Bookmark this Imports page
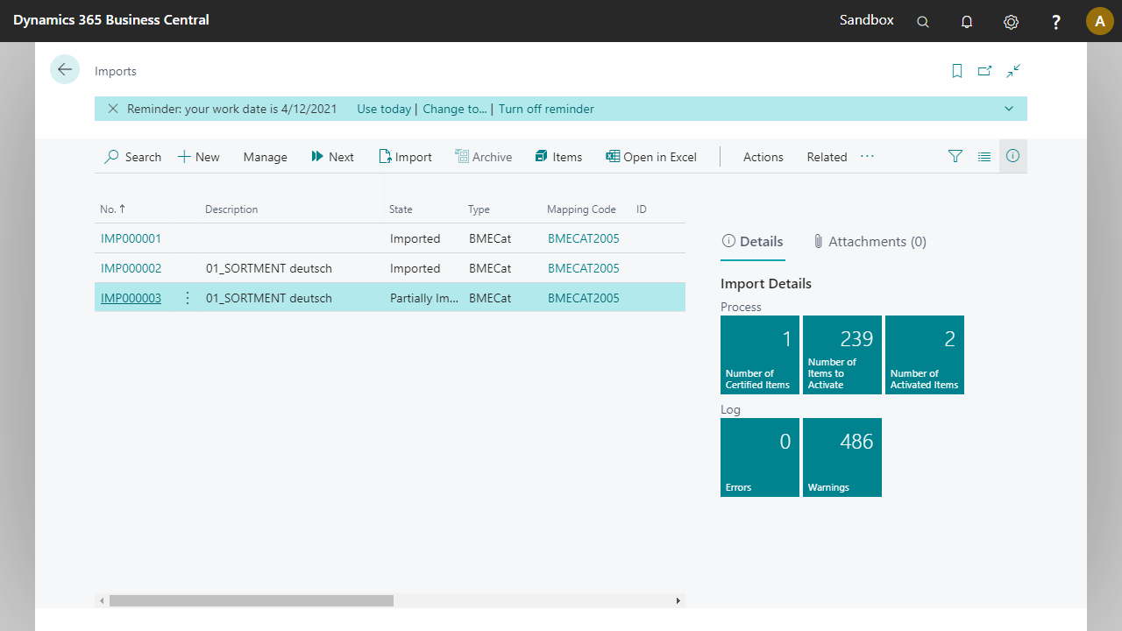 tap(957, 71)
